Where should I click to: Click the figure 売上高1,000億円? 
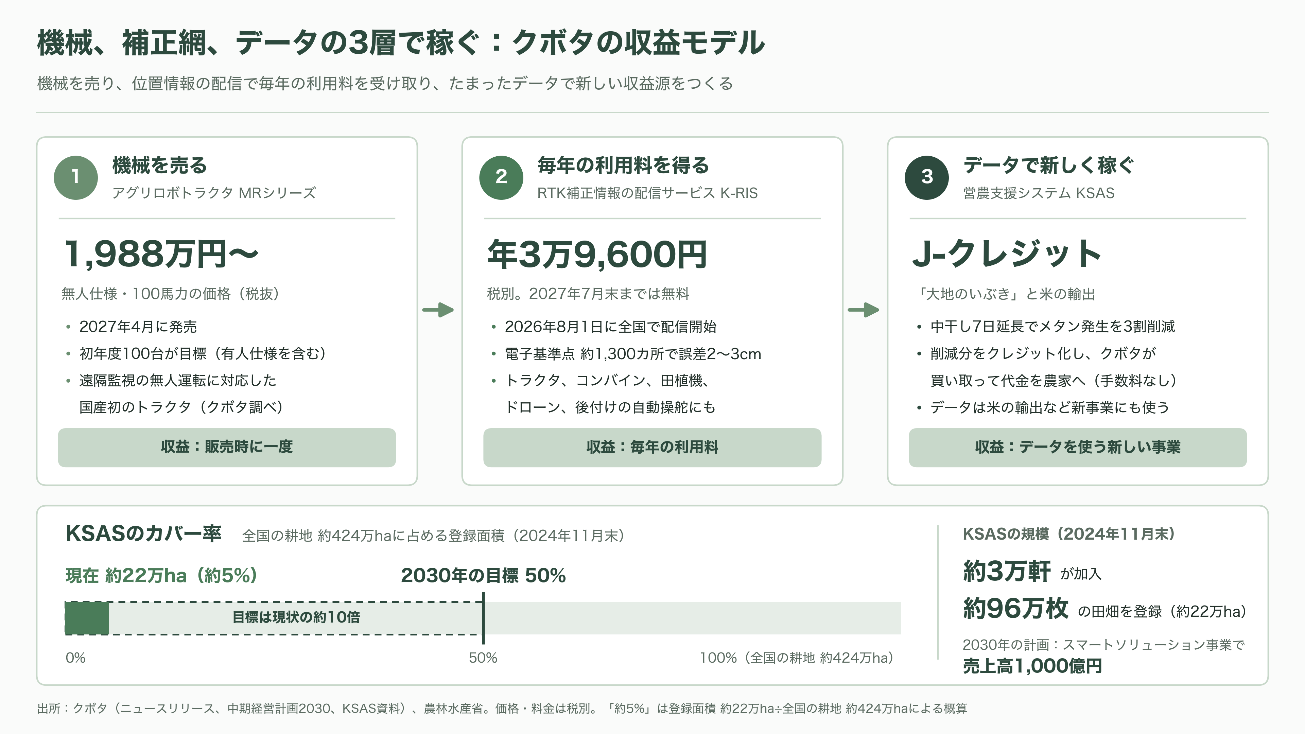1032,666
